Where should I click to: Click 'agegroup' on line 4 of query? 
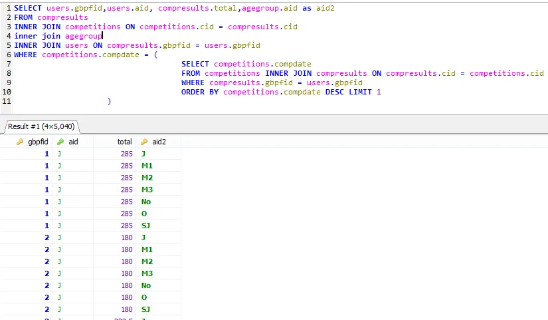84,36
